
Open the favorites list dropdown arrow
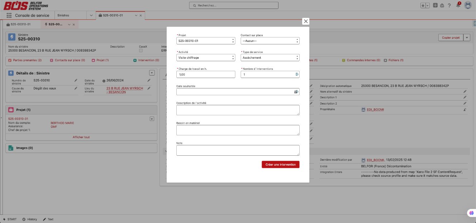(x=428, y=5)
